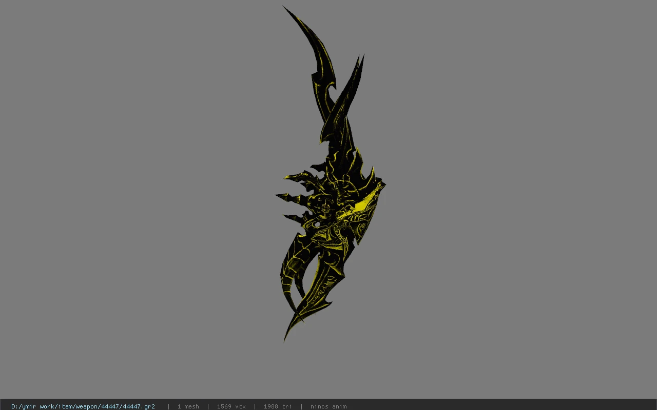Viewport: 657px width, 410px height.
Task: Click the '1988 tri' triangle count
Action: coord(278,406)
